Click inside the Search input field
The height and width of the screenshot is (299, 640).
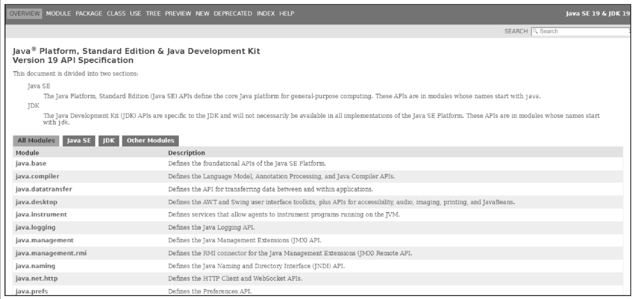click(581, 31)
